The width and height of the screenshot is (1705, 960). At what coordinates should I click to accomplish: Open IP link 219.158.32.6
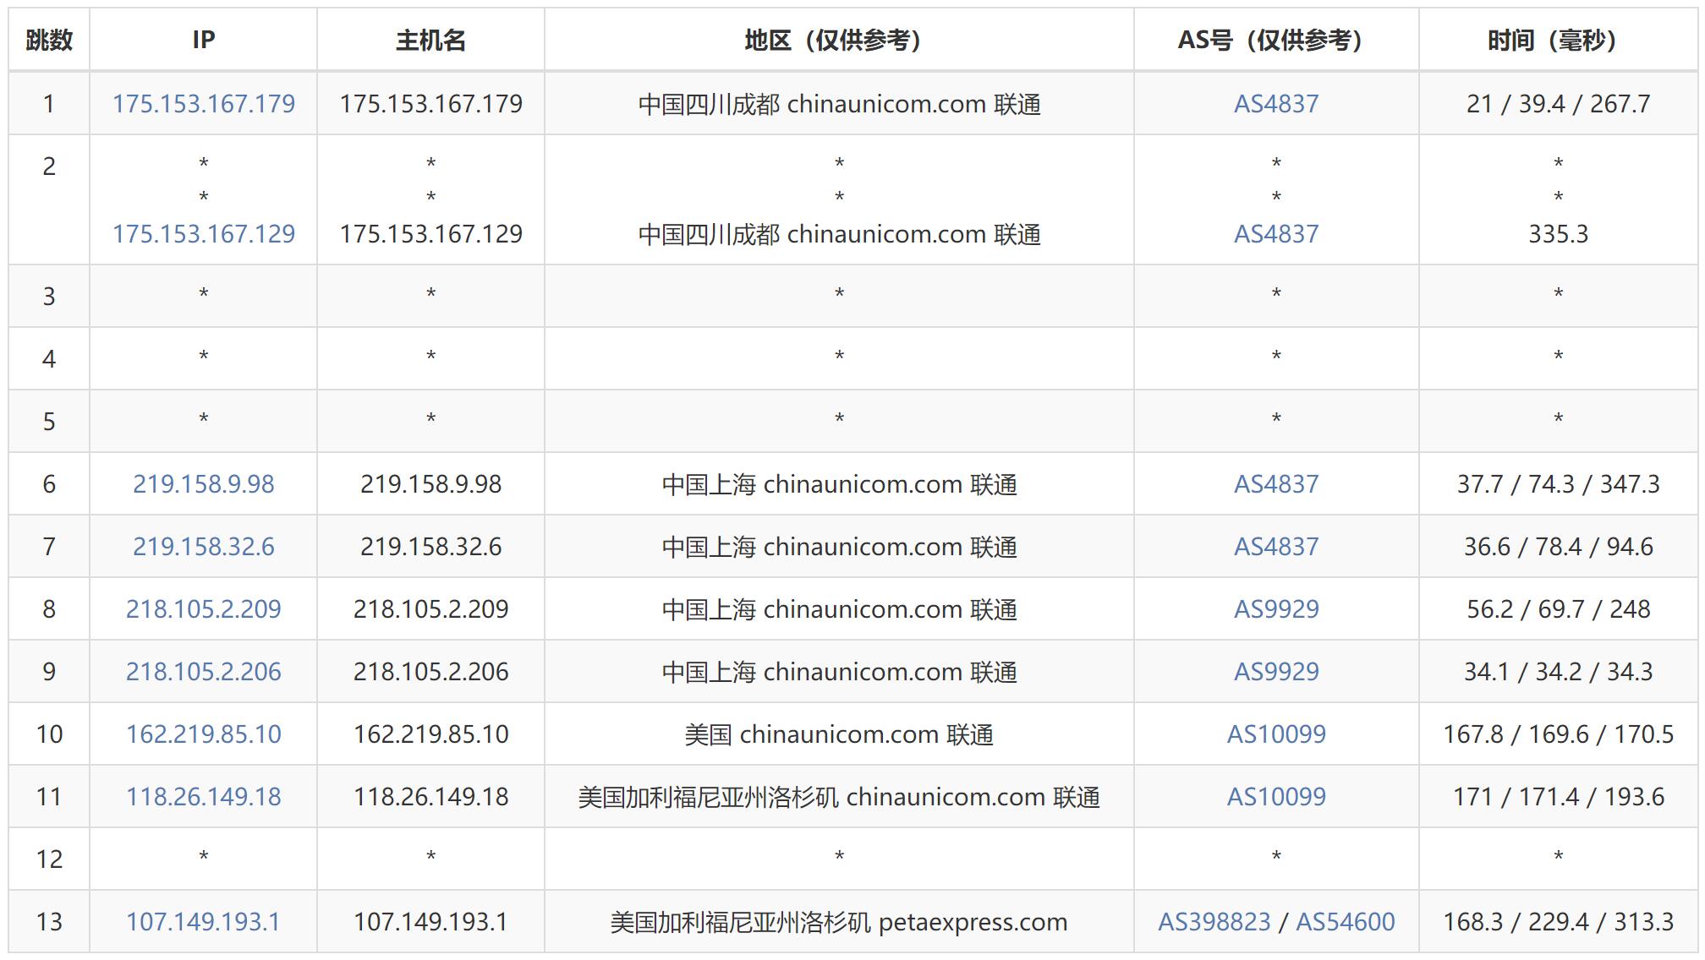[204, 547]
